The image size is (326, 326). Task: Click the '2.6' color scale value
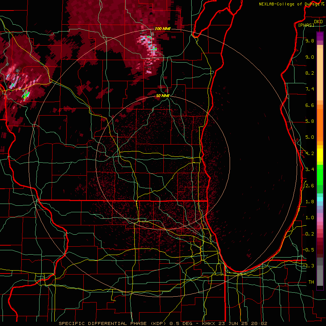[310, 186]
